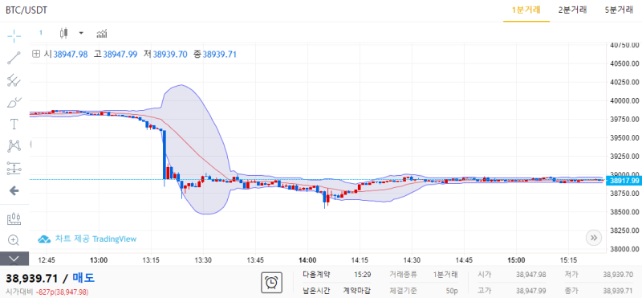
Task: Click the 고가 38,947.99 value in footer
Action: pos(531,291)
